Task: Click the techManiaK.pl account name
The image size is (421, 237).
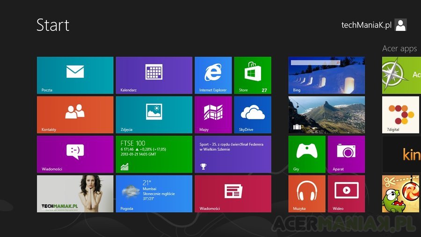Action: pyautogui.click(x=366, y=25)
